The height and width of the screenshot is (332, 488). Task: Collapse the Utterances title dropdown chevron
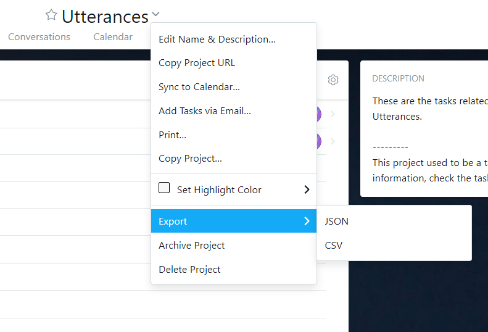[x=155, y=14]
